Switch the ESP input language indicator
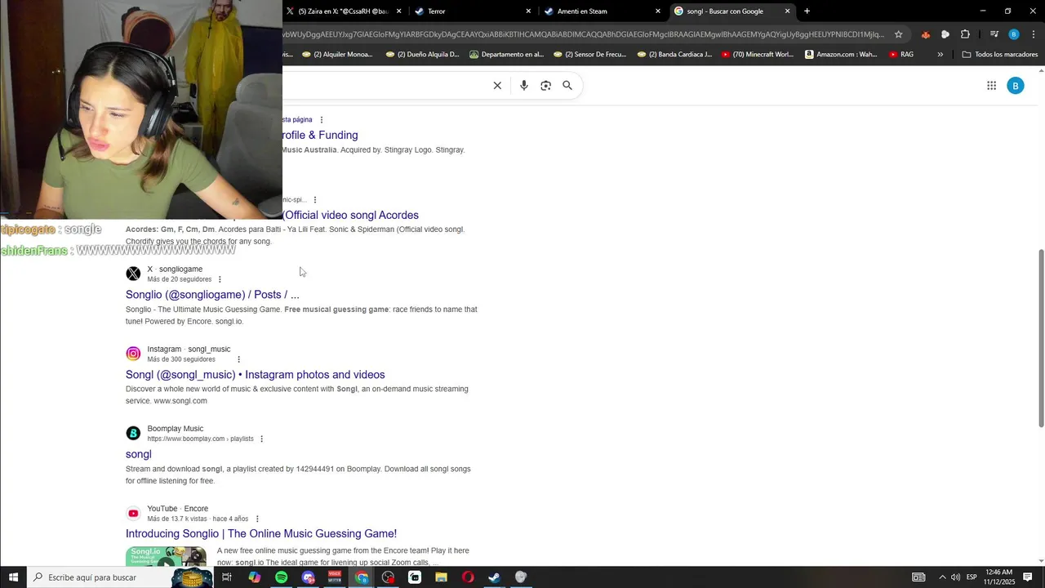Viewport: 1045px width, 588px height. [971, 577]
